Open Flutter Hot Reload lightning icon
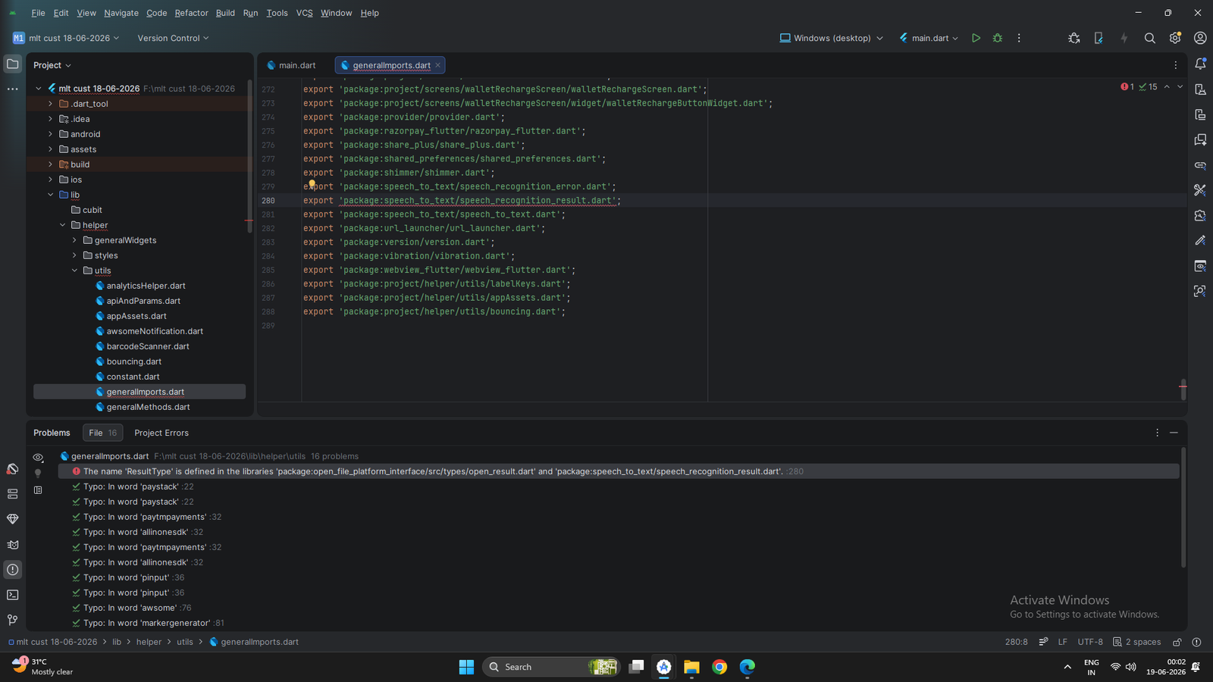The height and width of the screenshot is (682, 1213). (x=1124, y=38)
